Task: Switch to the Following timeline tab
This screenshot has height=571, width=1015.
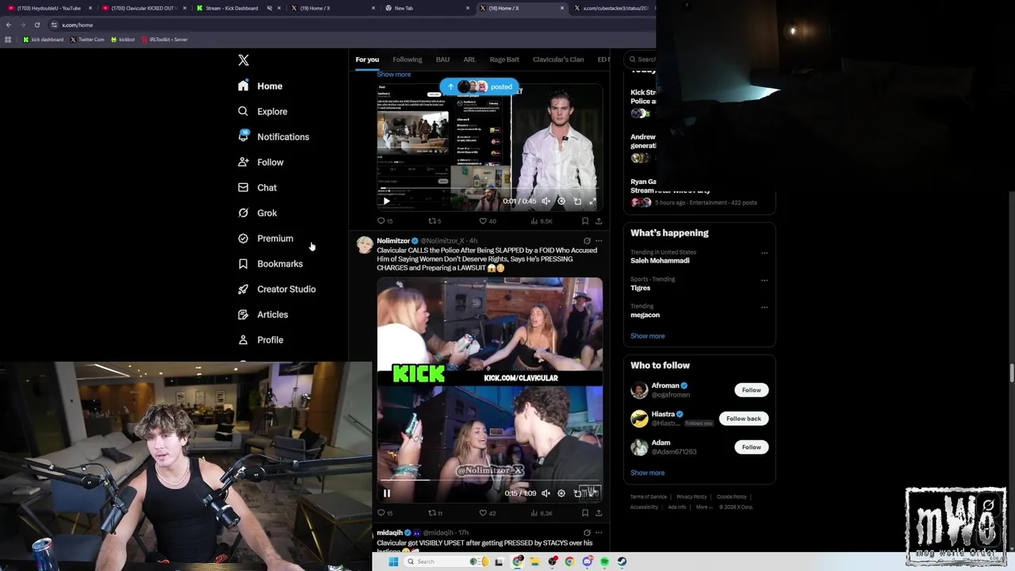Action: point(407,59)
